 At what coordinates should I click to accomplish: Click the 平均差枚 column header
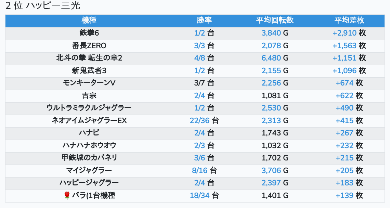[x=349, y=21]
